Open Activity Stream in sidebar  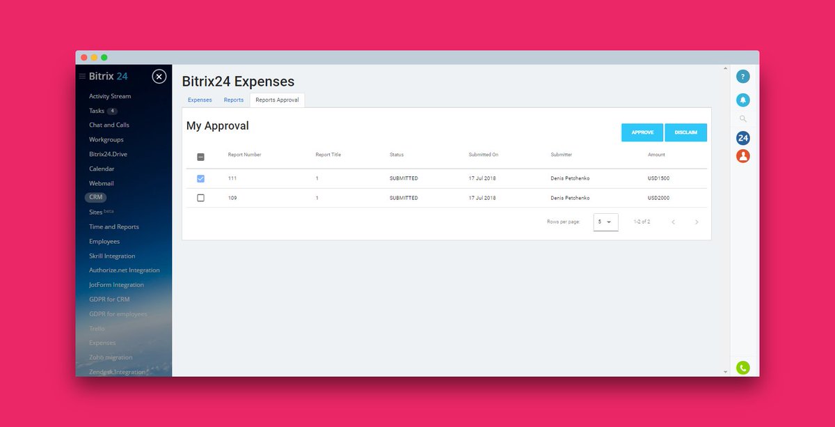[110, 96]
